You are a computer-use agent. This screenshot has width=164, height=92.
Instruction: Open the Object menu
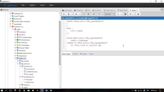click(33, 5)
